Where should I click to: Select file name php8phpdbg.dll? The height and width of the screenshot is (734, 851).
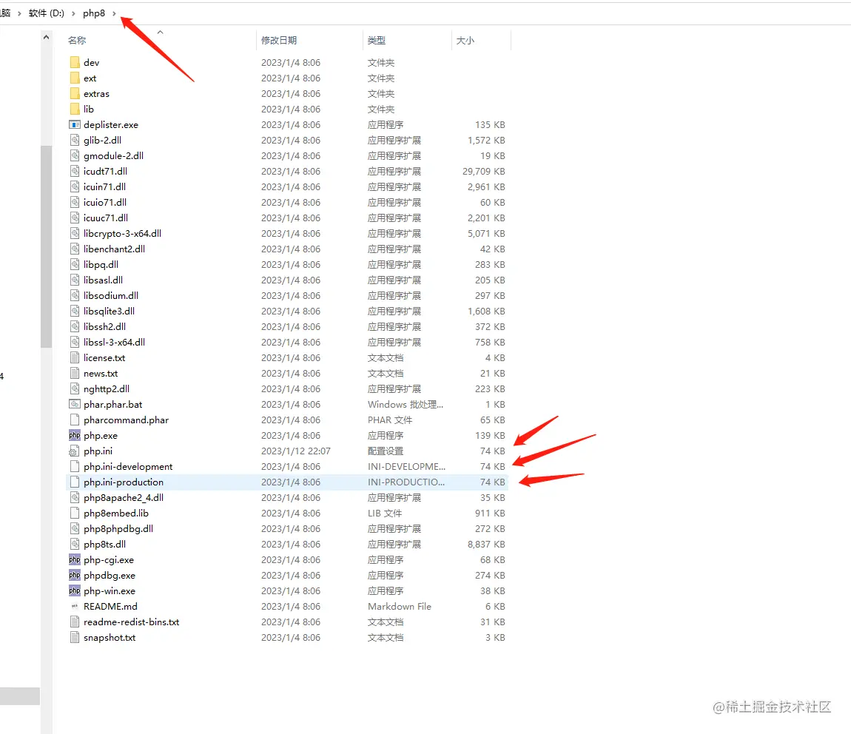118,528
